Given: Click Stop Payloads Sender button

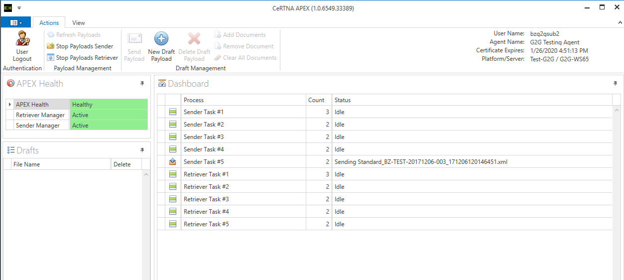Looking at the screenshot, I should (x=80, y=46).
